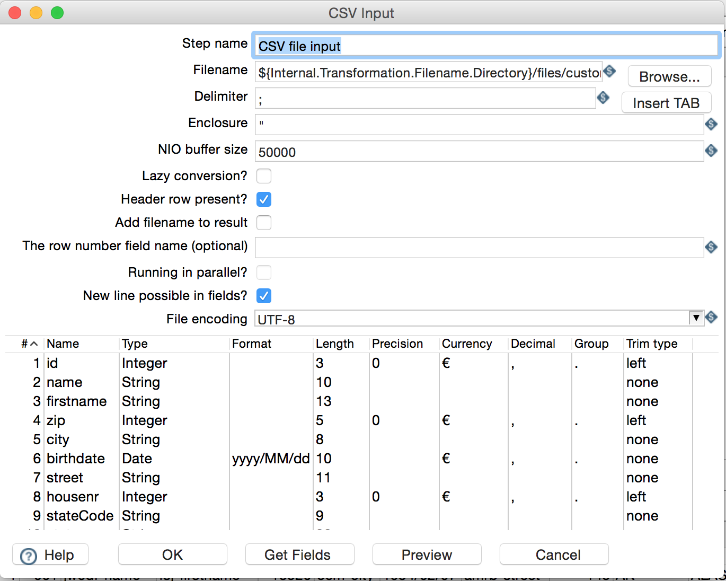Screen dimensions: 726x581
Task: Click variable icon next to NIO buffer size
Action: pos(711,151)
